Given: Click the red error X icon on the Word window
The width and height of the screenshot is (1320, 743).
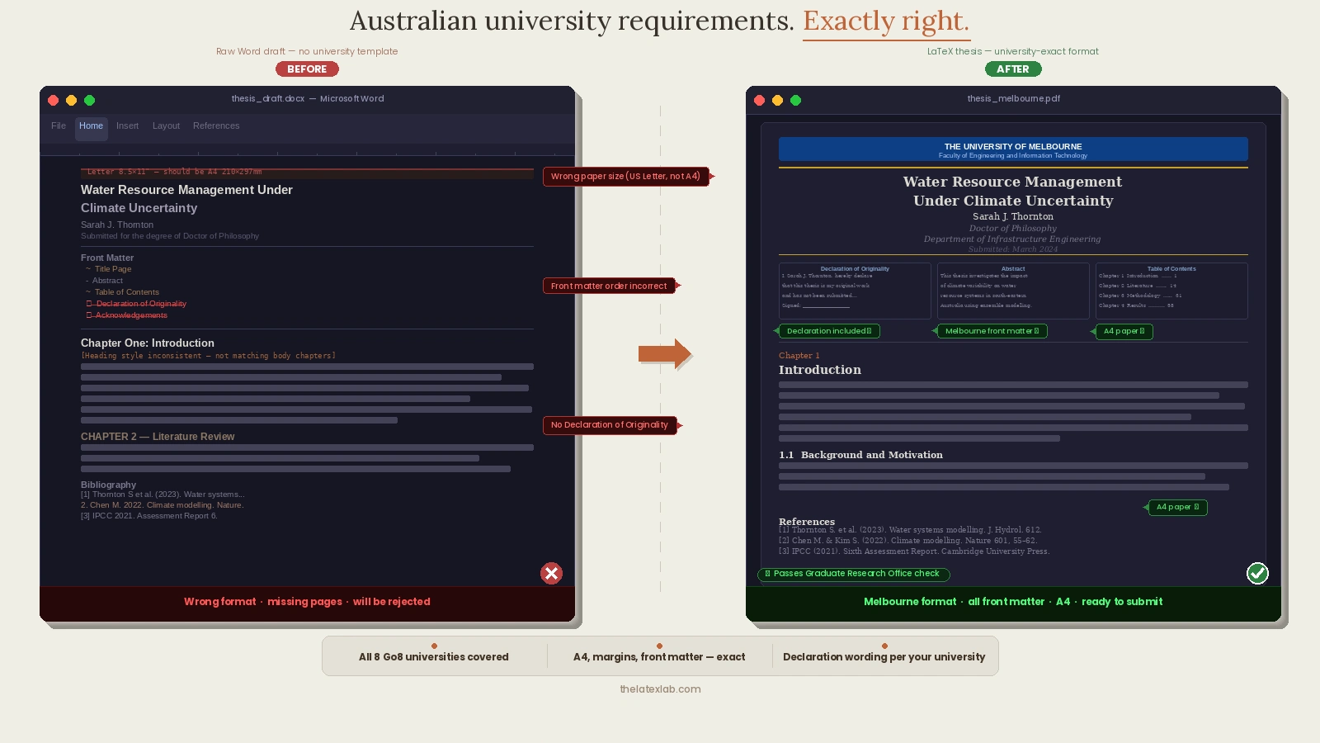Looking at the screenshot, I should 551,573.
